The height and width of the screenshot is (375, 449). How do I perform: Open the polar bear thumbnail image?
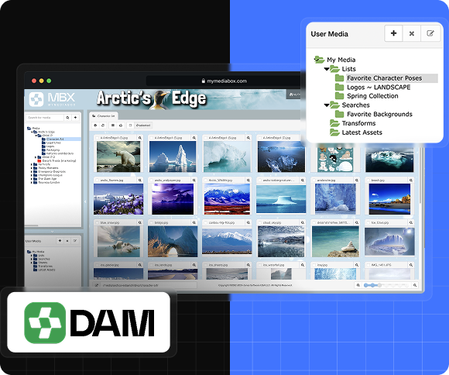tap(118, 157)
